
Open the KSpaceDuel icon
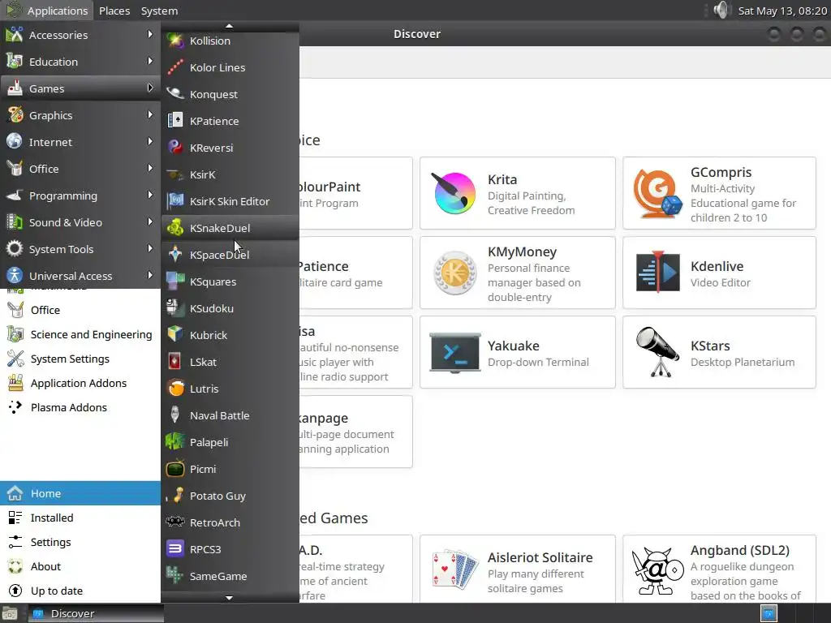pos(175,255)
